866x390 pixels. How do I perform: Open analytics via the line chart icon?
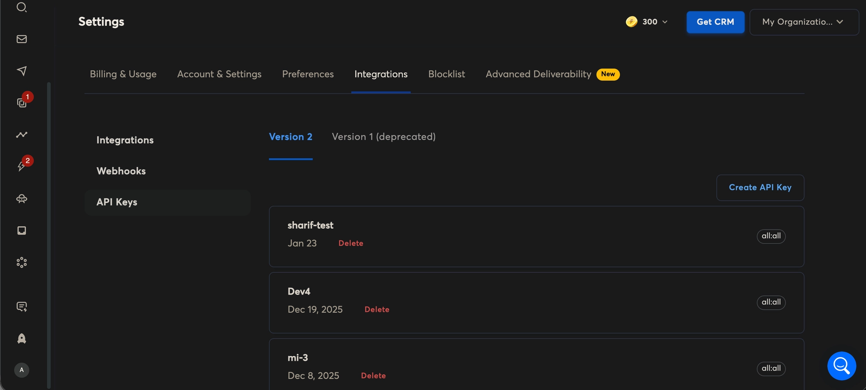(x=22, y=135)
